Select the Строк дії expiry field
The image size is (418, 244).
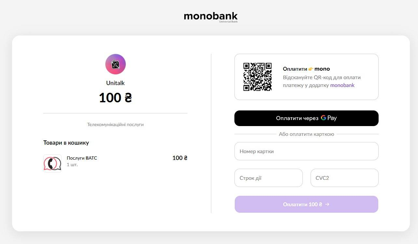pos(268,178)
